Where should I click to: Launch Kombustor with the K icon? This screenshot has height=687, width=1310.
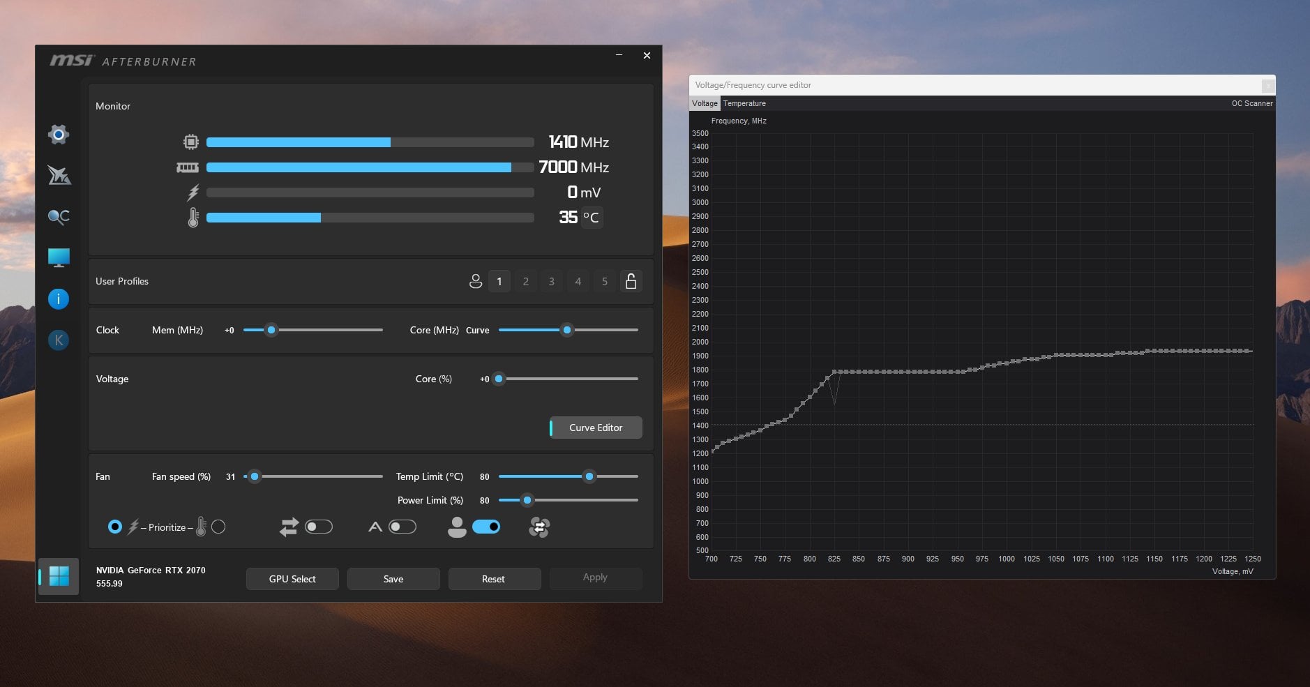59,340
